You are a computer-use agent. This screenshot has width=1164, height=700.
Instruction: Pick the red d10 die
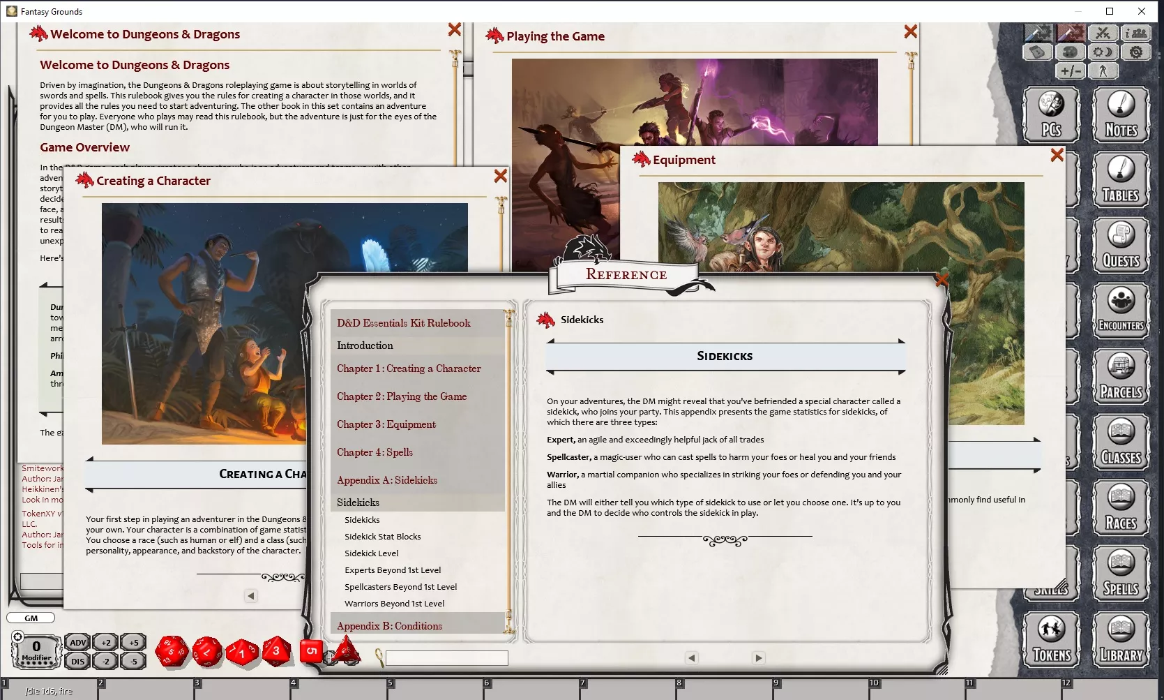pos(242,652)
